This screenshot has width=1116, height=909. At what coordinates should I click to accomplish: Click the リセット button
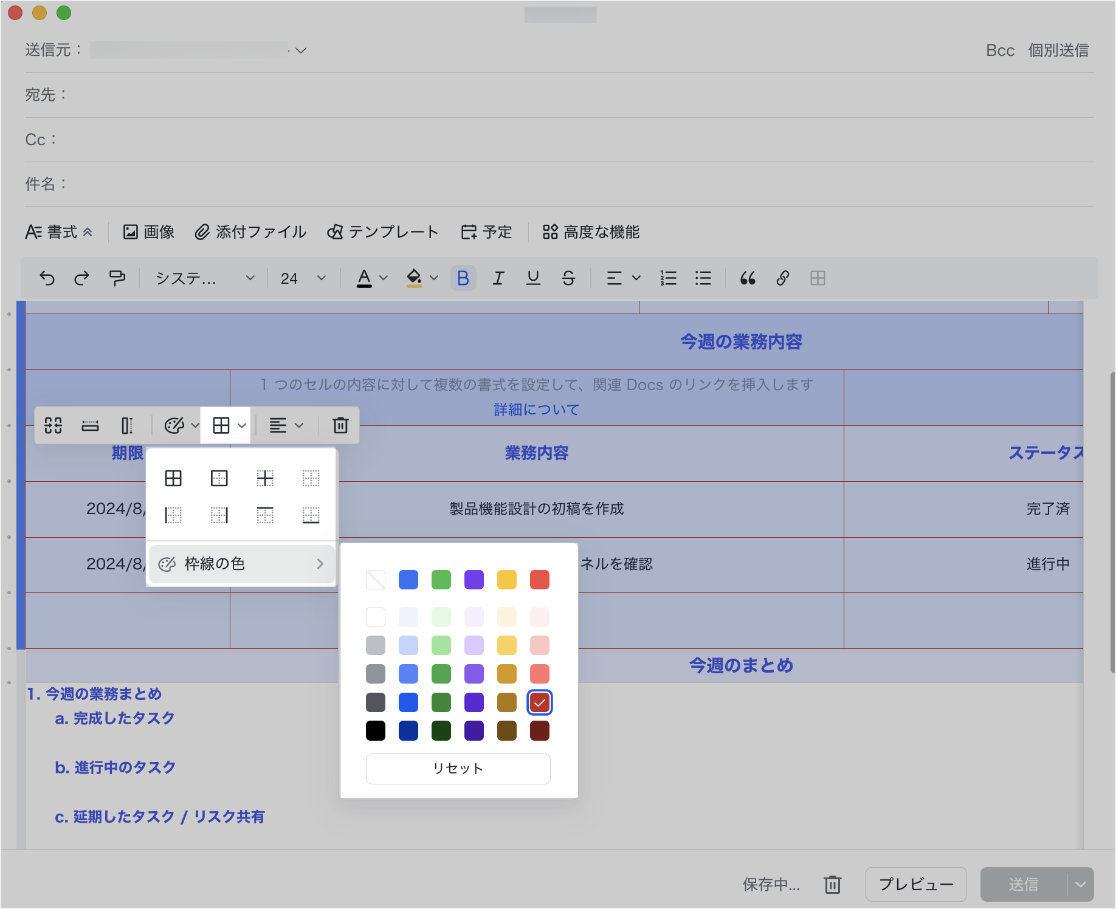coord(458,769)
